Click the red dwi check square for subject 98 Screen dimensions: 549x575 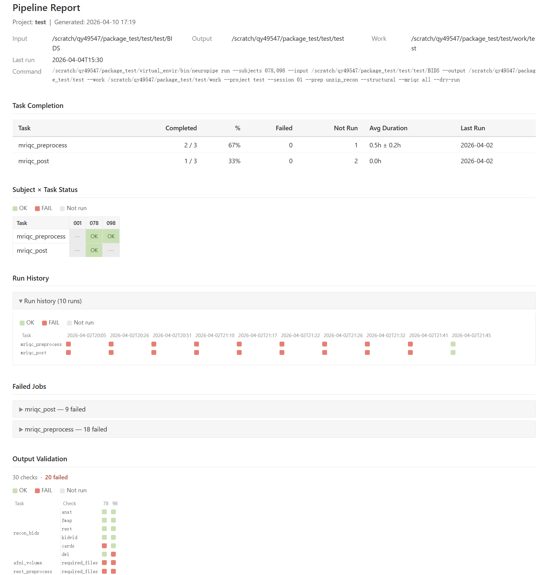pos(113,554)
